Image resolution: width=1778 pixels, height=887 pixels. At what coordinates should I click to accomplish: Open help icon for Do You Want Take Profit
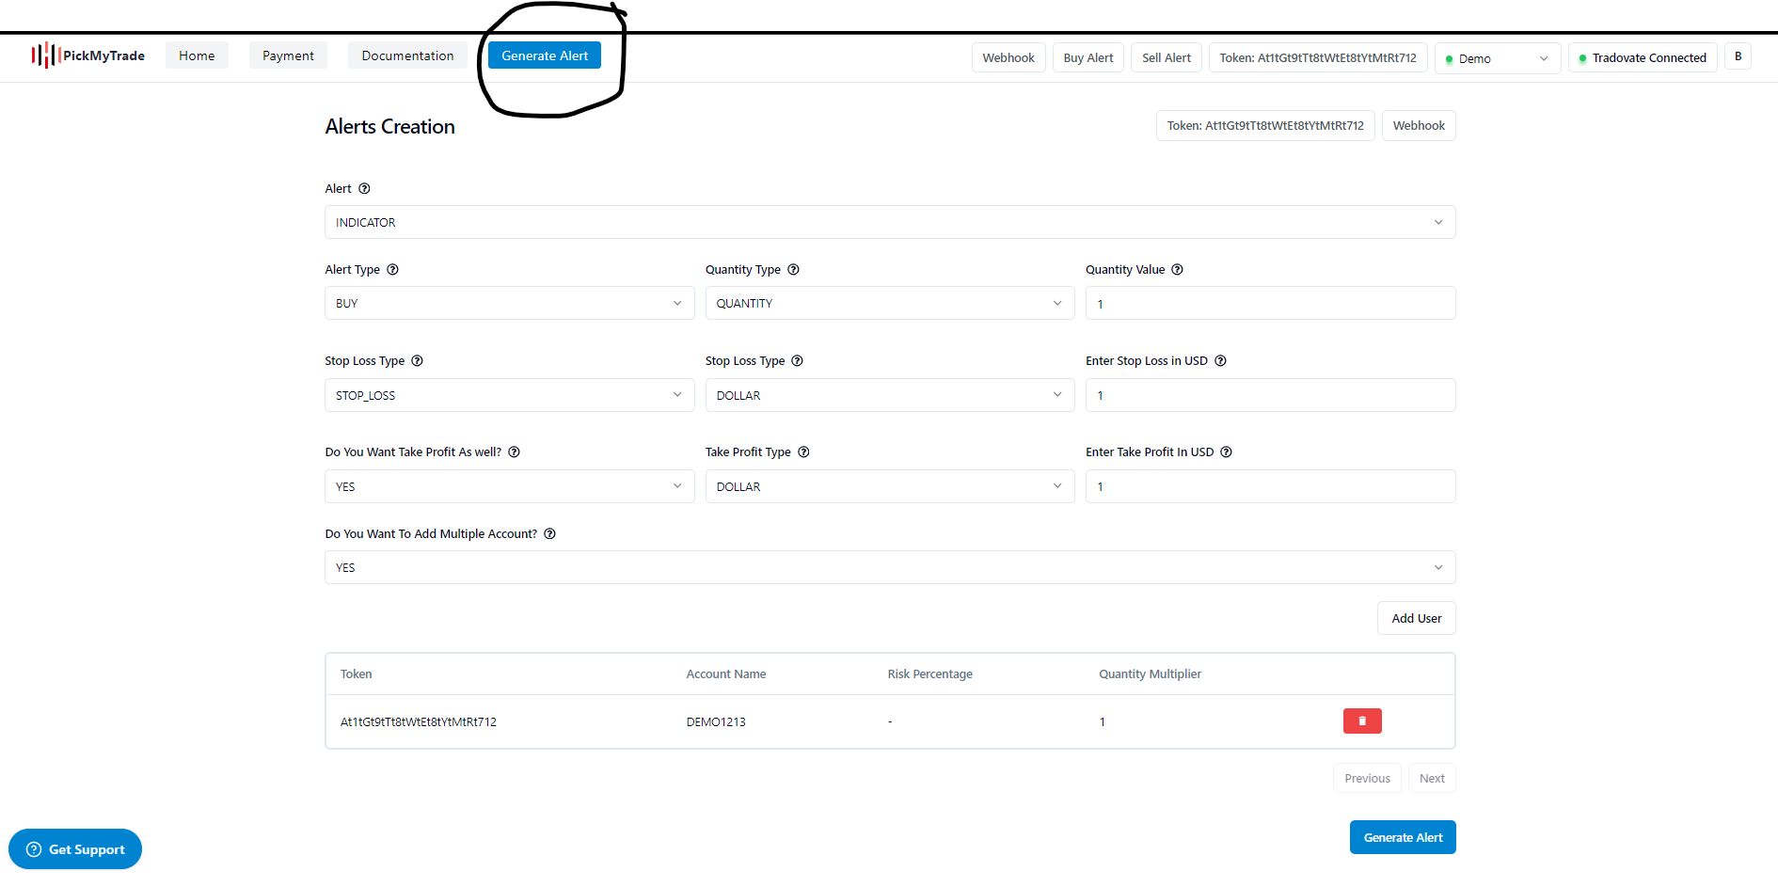click(x=515, y=451)
